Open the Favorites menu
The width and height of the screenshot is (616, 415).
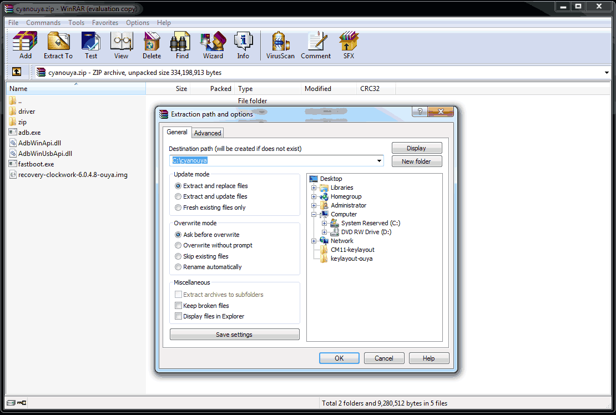point(105,23)
